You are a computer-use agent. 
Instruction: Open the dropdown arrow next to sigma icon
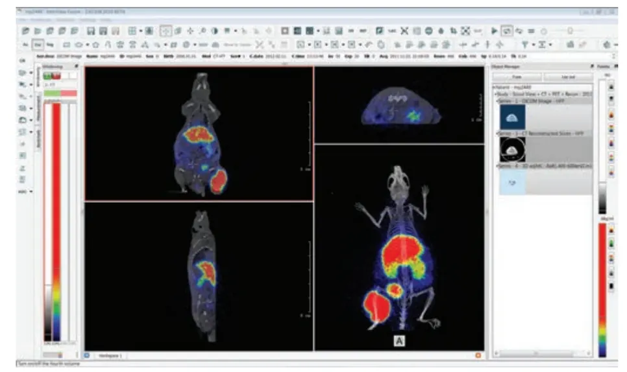[x=550, y=45]
